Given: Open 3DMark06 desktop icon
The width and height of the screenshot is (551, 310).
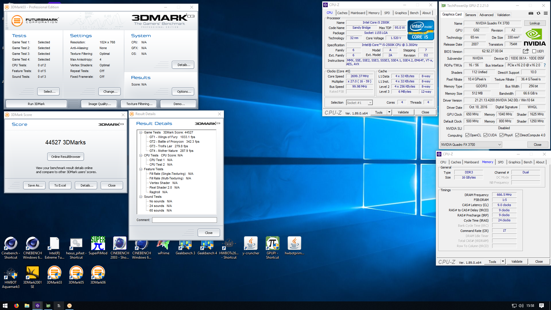Looking at the screenshot, I should [x=98, y=275].
